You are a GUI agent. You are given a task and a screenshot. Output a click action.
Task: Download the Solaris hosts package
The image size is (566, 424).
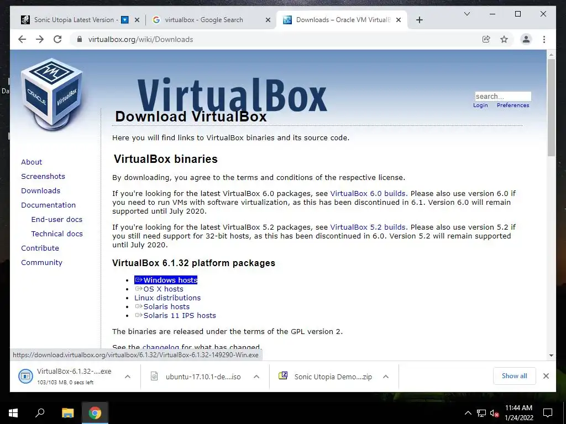coord(162,306)
